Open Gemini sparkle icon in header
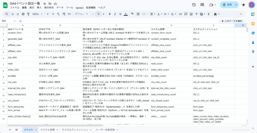257x133 pixels. coord(243,5)
